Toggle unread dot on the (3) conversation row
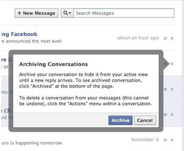The width and height of the screenshot is (184, 151). coord(165,114)
